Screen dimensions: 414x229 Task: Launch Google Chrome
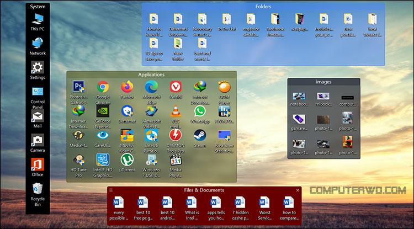pos(103,87)
